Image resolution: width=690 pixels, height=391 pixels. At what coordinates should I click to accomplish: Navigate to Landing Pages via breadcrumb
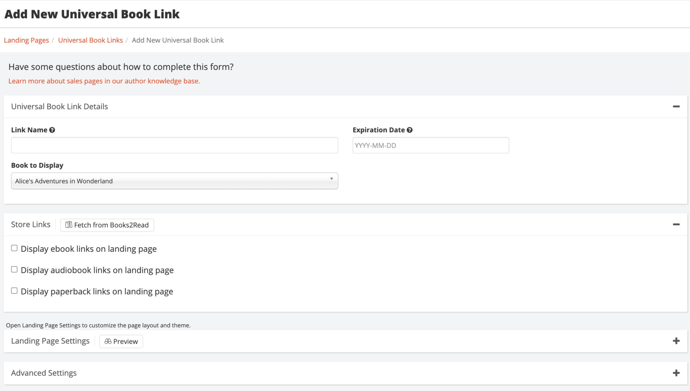(26, 40)
